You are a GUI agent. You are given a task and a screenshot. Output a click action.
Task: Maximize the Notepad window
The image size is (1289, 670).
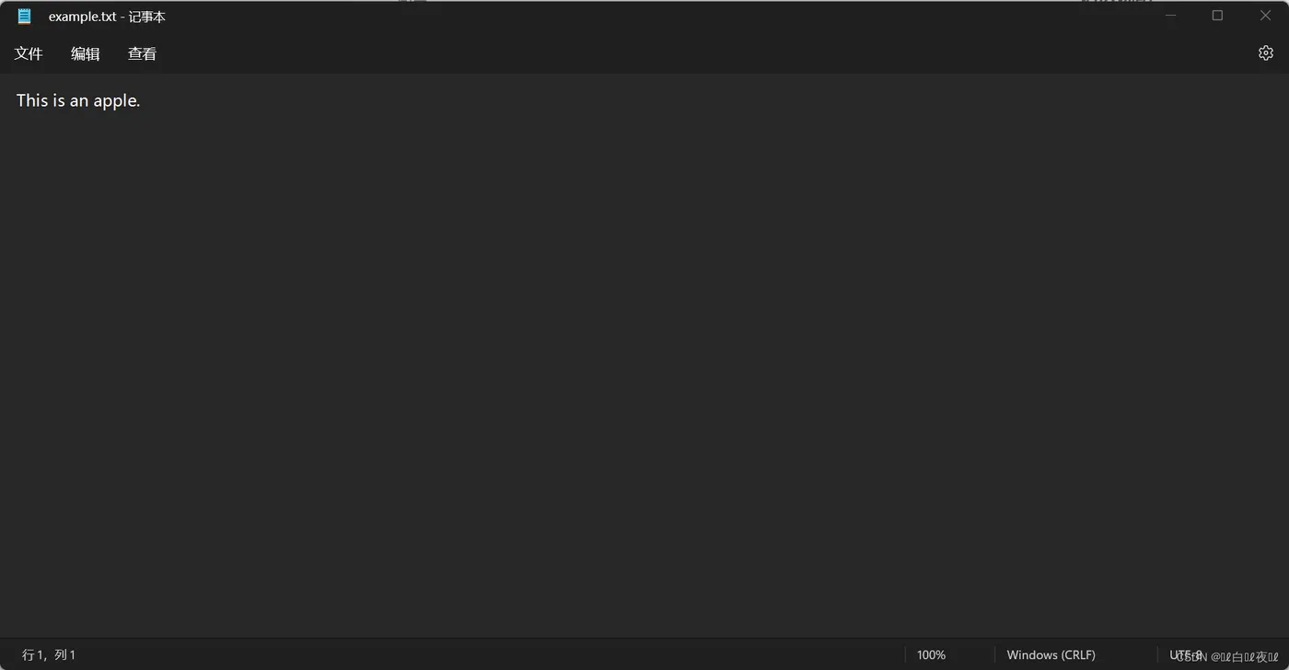coord(1217,16)
